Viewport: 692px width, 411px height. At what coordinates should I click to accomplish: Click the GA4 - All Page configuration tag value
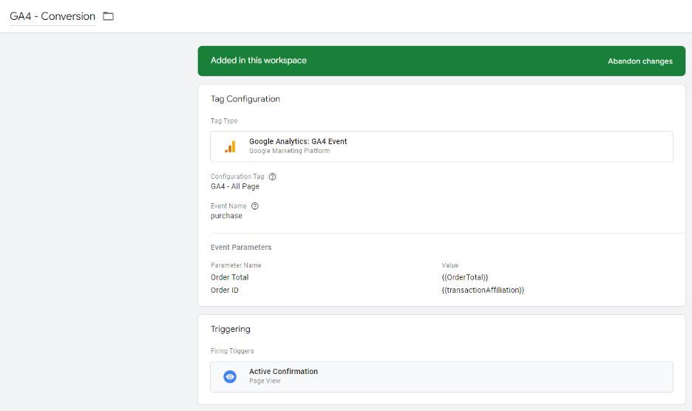click(234, 186)
